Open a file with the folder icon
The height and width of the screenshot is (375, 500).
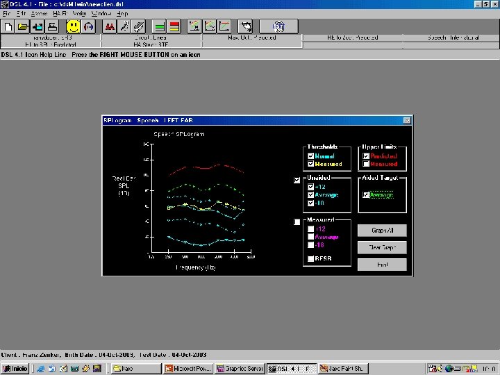tap(23, 26)
